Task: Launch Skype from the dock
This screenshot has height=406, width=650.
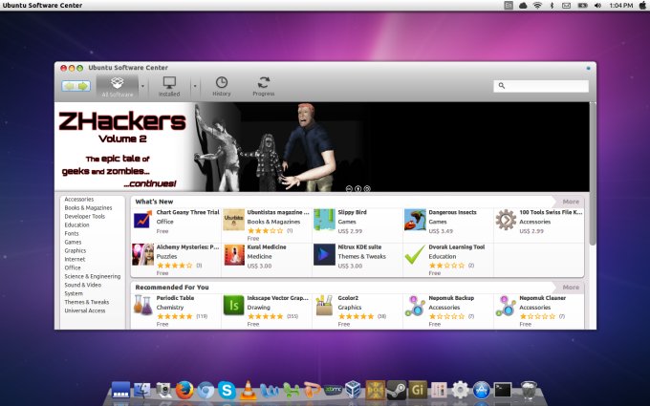Action: pos(227,390)
